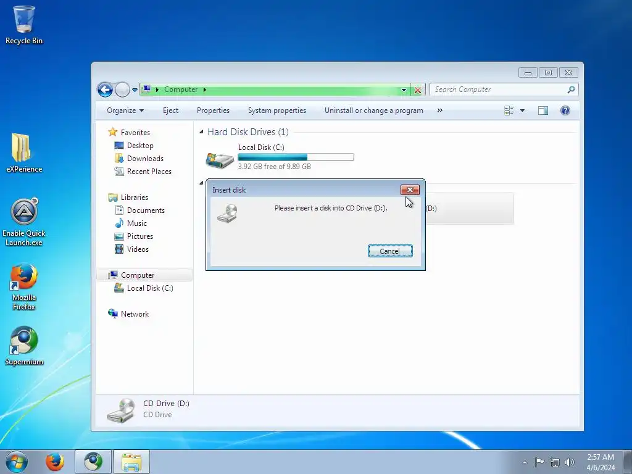This screenshot has height=474, width=632.
Task: Open Downloads in Favorites
Action: tap(145, 159)
